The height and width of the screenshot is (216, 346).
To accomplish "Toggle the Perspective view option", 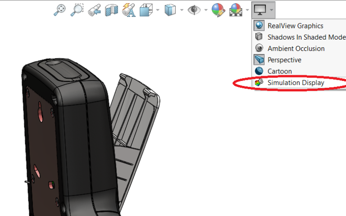I will click(x=284, y=60).
